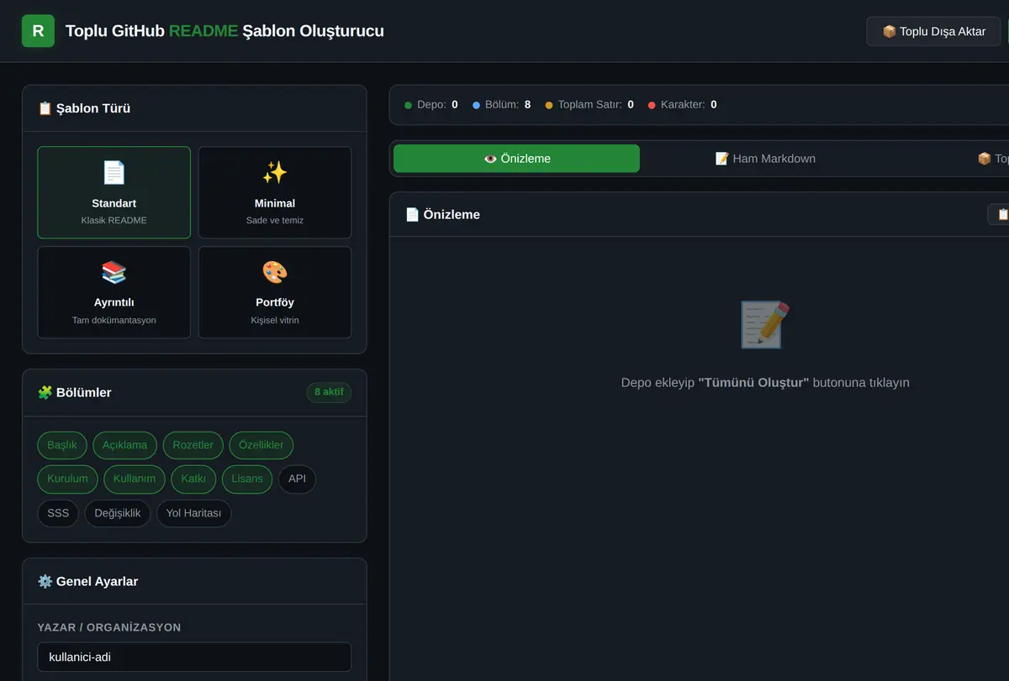Click the Toplu Dışa Aktar button

tap(933, 31)
